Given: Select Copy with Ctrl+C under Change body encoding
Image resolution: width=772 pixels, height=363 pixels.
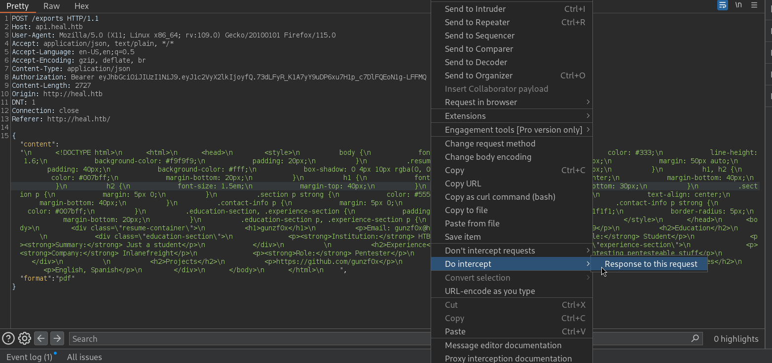Looking at the screenshot, I should click(x=512, y=170).
